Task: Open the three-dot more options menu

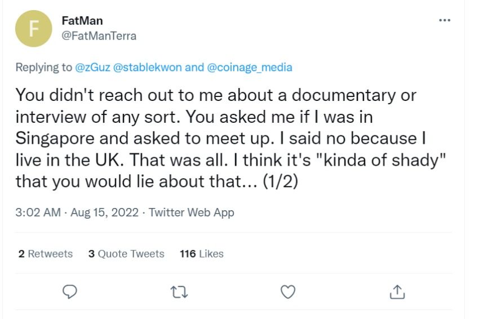Action: (x=445, y=20)
